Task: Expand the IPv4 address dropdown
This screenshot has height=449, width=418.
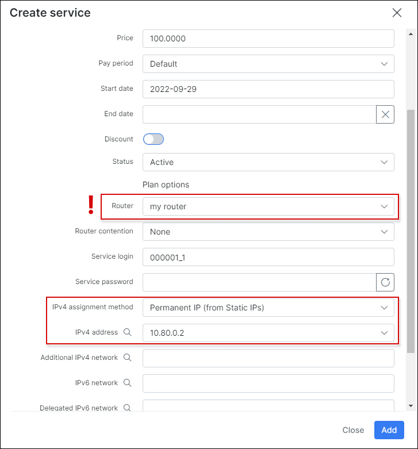Action: pos(268,333)
